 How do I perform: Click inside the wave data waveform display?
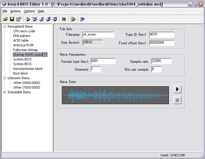[x=115, y=95]
